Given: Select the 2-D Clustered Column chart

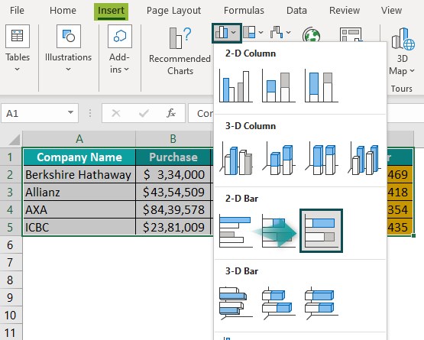Looking at the screenshot, I should [x=236, y=86].
